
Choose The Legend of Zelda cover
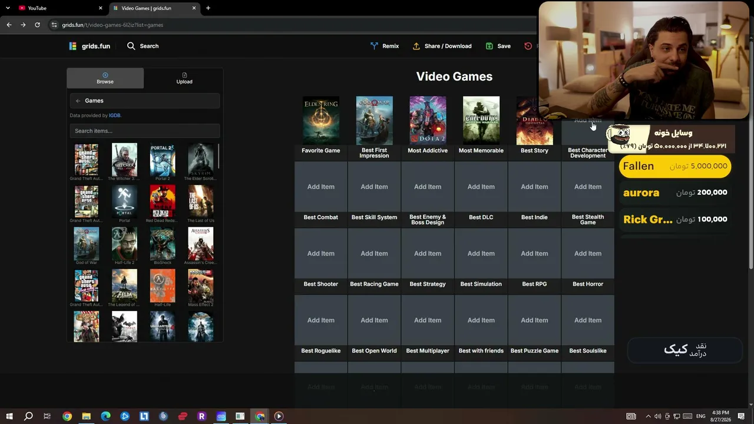coord(124,286)
